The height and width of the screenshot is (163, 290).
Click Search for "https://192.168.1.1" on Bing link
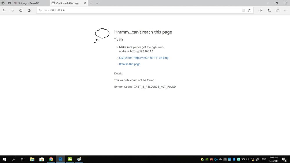[x=144, y=58]
